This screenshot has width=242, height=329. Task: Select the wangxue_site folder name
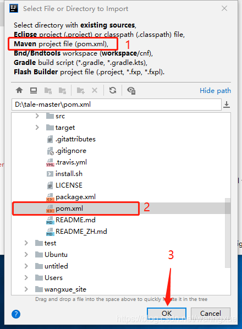tap(65, 289)
